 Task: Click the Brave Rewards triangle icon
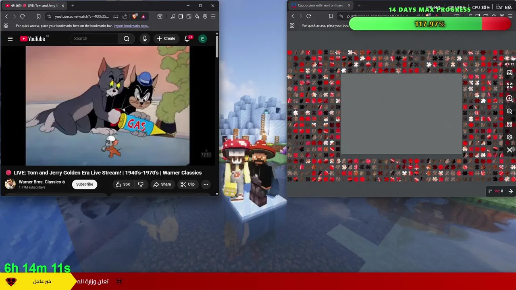(143, 17)
